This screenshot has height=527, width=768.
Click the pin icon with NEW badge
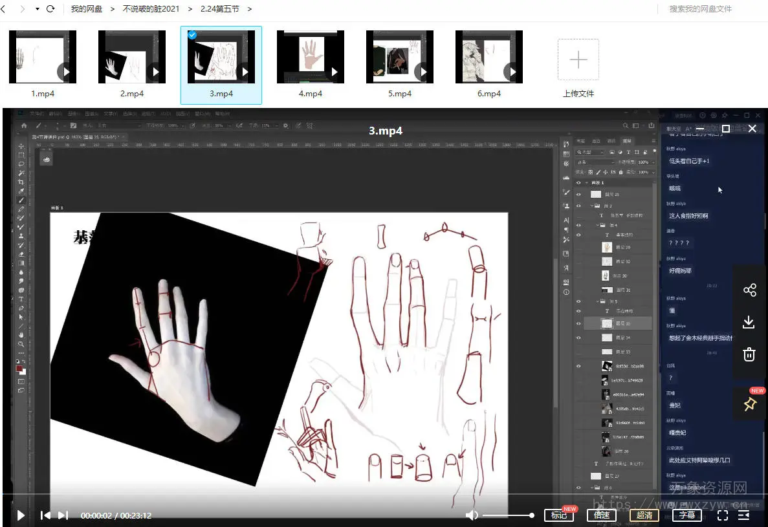[x=749, y=404]
